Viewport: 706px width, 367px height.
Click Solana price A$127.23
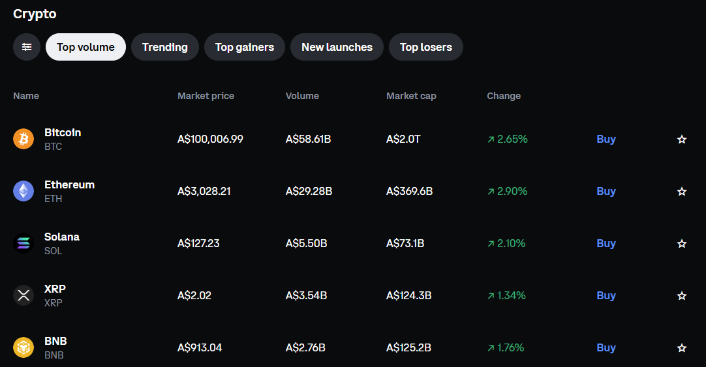(x=198, y=243)
